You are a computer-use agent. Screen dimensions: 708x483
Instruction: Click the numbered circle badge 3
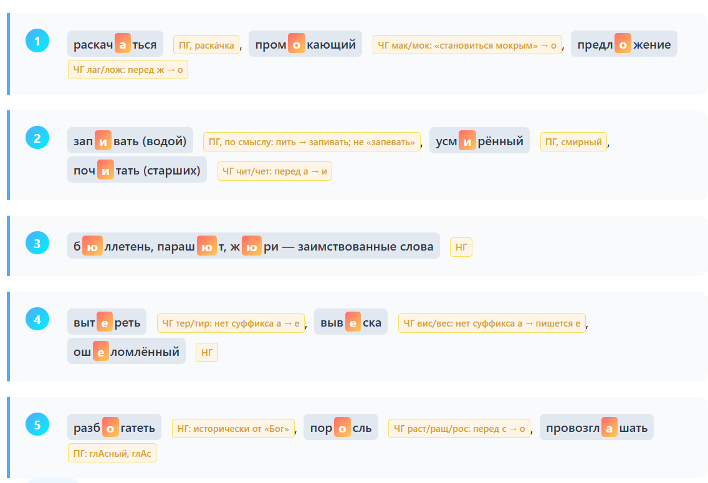point(37,243)
